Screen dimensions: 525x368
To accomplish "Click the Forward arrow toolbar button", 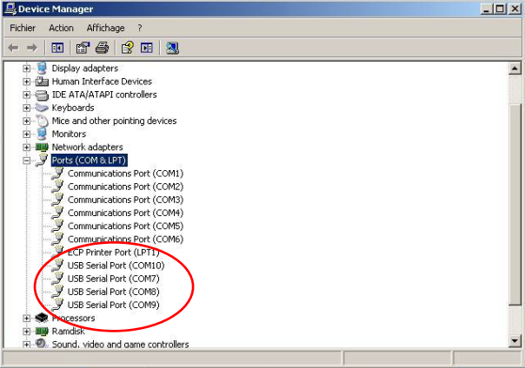I will (32, 48).
